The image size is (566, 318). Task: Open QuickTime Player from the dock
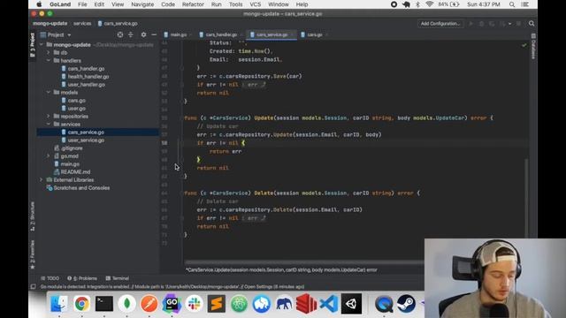pyautogui.click(x=384, y=304)
